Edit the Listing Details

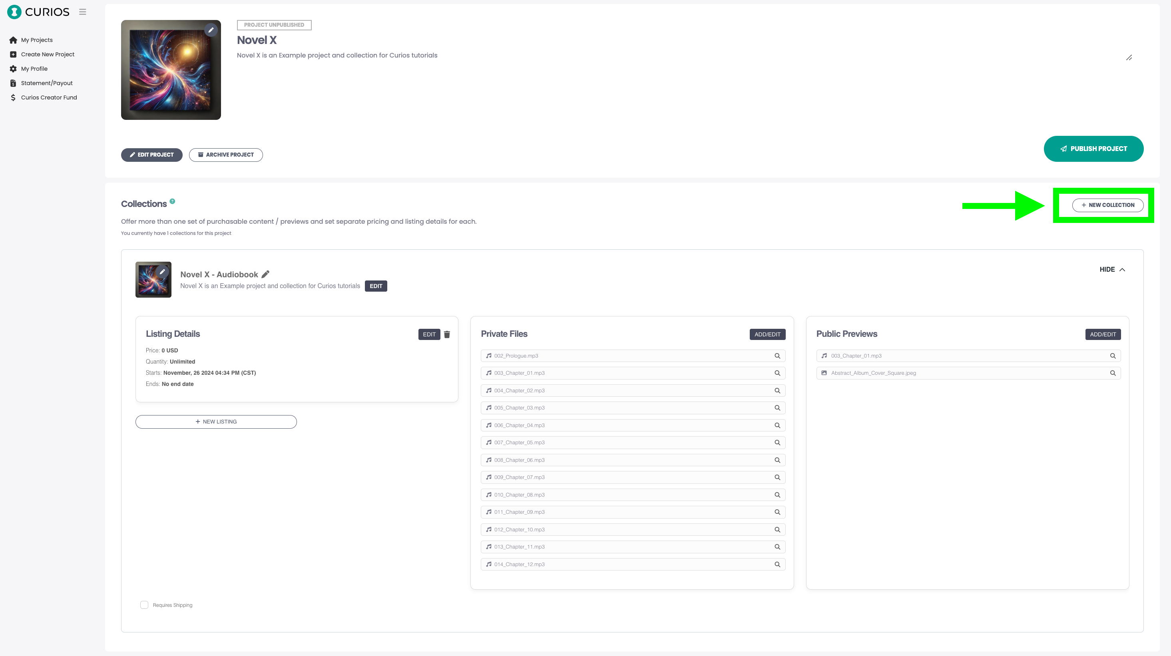[x=429, y=334]
